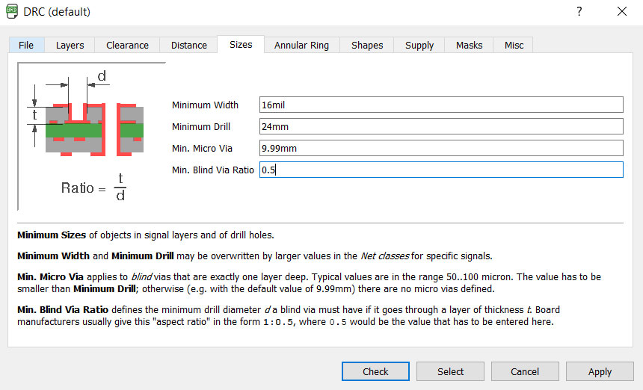This screenshot has width=643, height=390.
Task: Switch to Annular Ring tab
Action: click(301, 45)
